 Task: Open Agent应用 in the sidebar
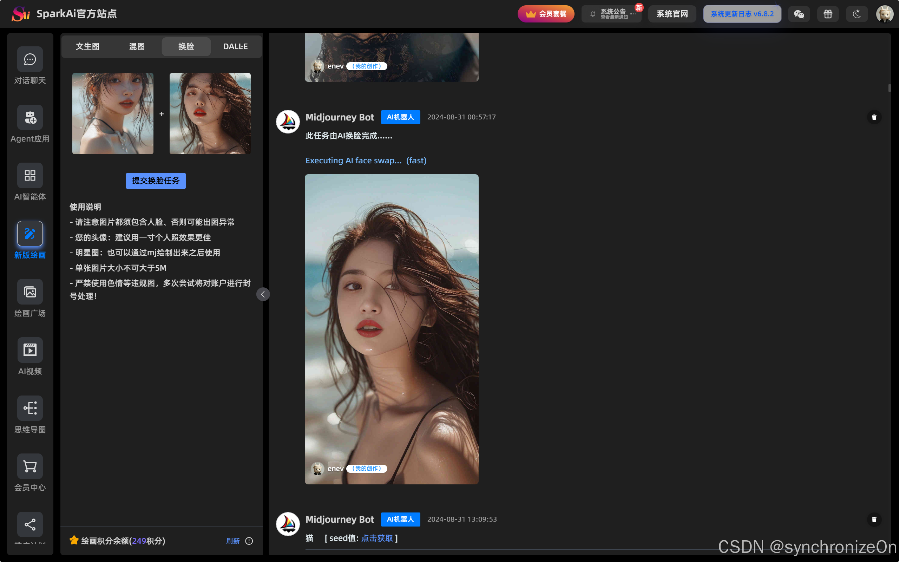pos(30,117)
